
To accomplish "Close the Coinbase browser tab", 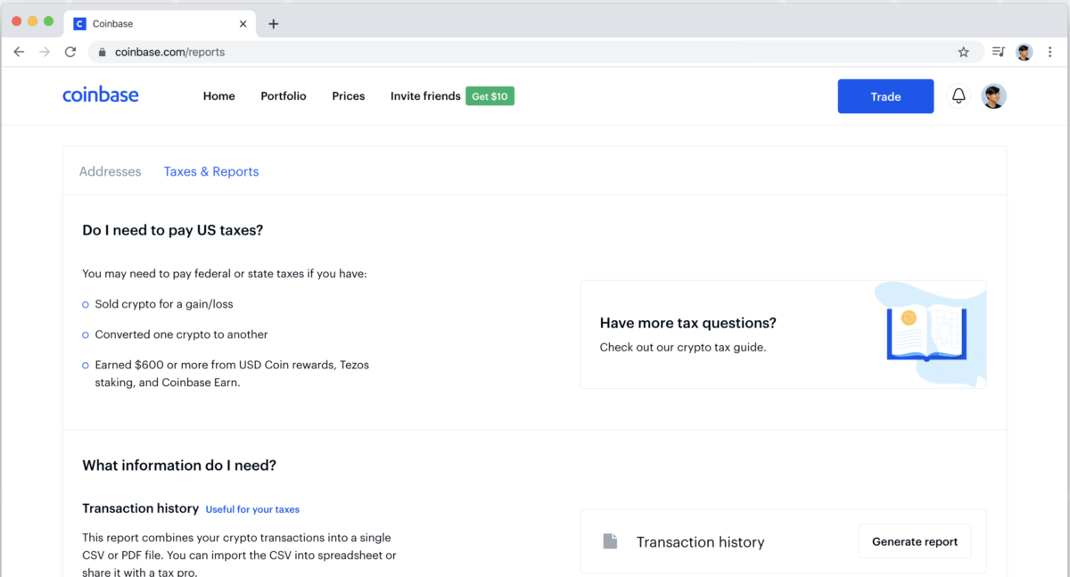I will click(243, 24).
